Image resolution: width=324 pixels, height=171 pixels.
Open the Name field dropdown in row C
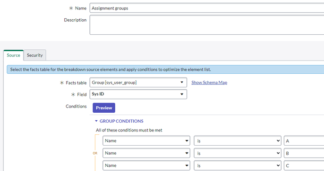point(146,165)
